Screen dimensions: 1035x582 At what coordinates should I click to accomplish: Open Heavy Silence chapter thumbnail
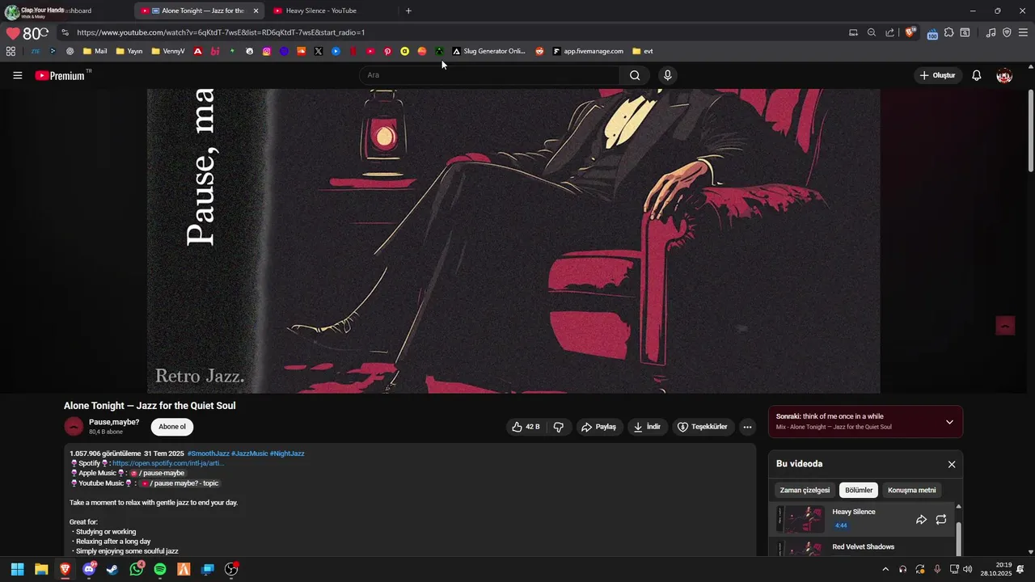click(801, 519)
